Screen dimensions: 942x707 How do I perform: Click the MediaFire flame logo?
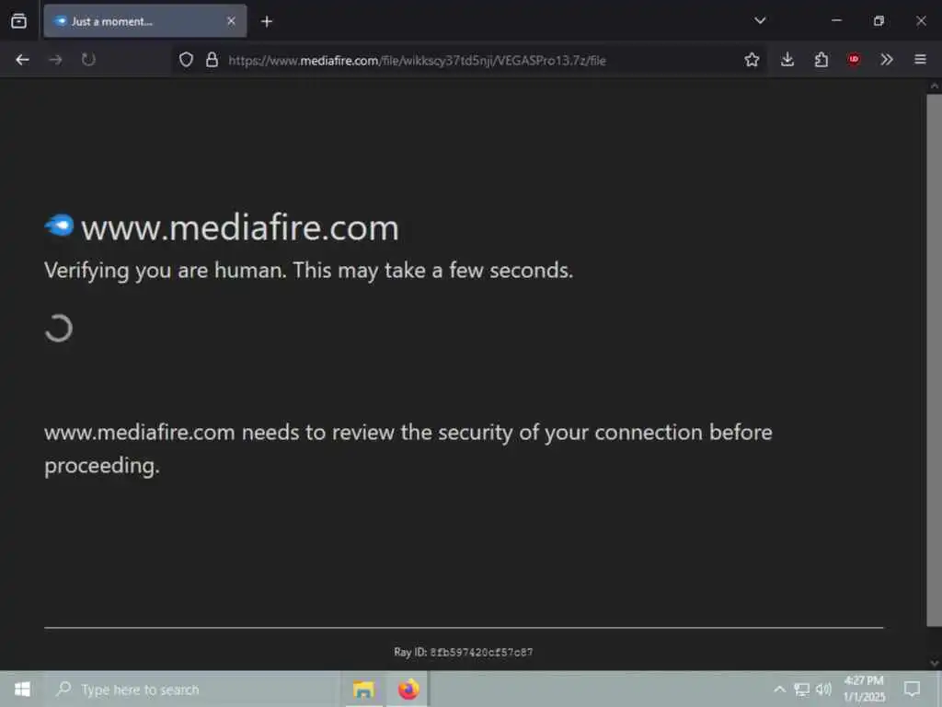[x=59, y=226]
